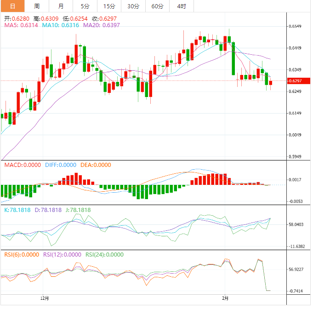
Task: Open the 月 monthly chart tab
Action: [61, 6]
